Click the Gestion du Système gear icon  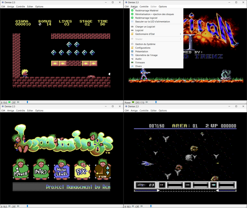click(132, 44)
